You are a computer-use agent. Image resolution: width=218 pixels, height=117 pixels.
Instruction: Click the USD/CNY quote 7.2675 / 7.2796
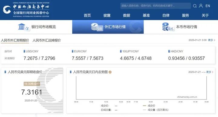(39, 58)
